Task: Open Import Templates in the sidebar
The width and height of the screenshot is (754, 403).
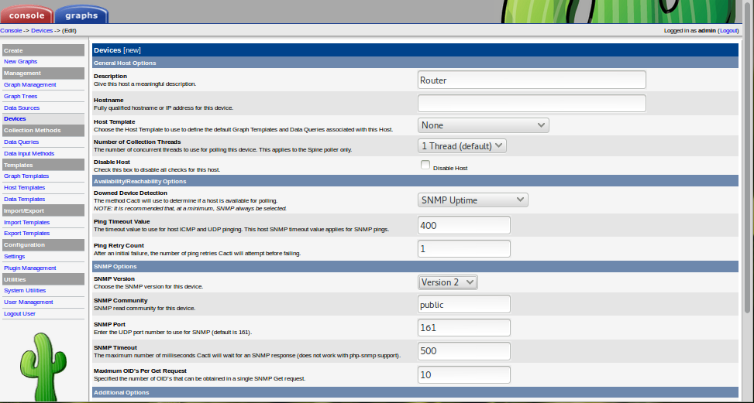Action: point(26,222)
